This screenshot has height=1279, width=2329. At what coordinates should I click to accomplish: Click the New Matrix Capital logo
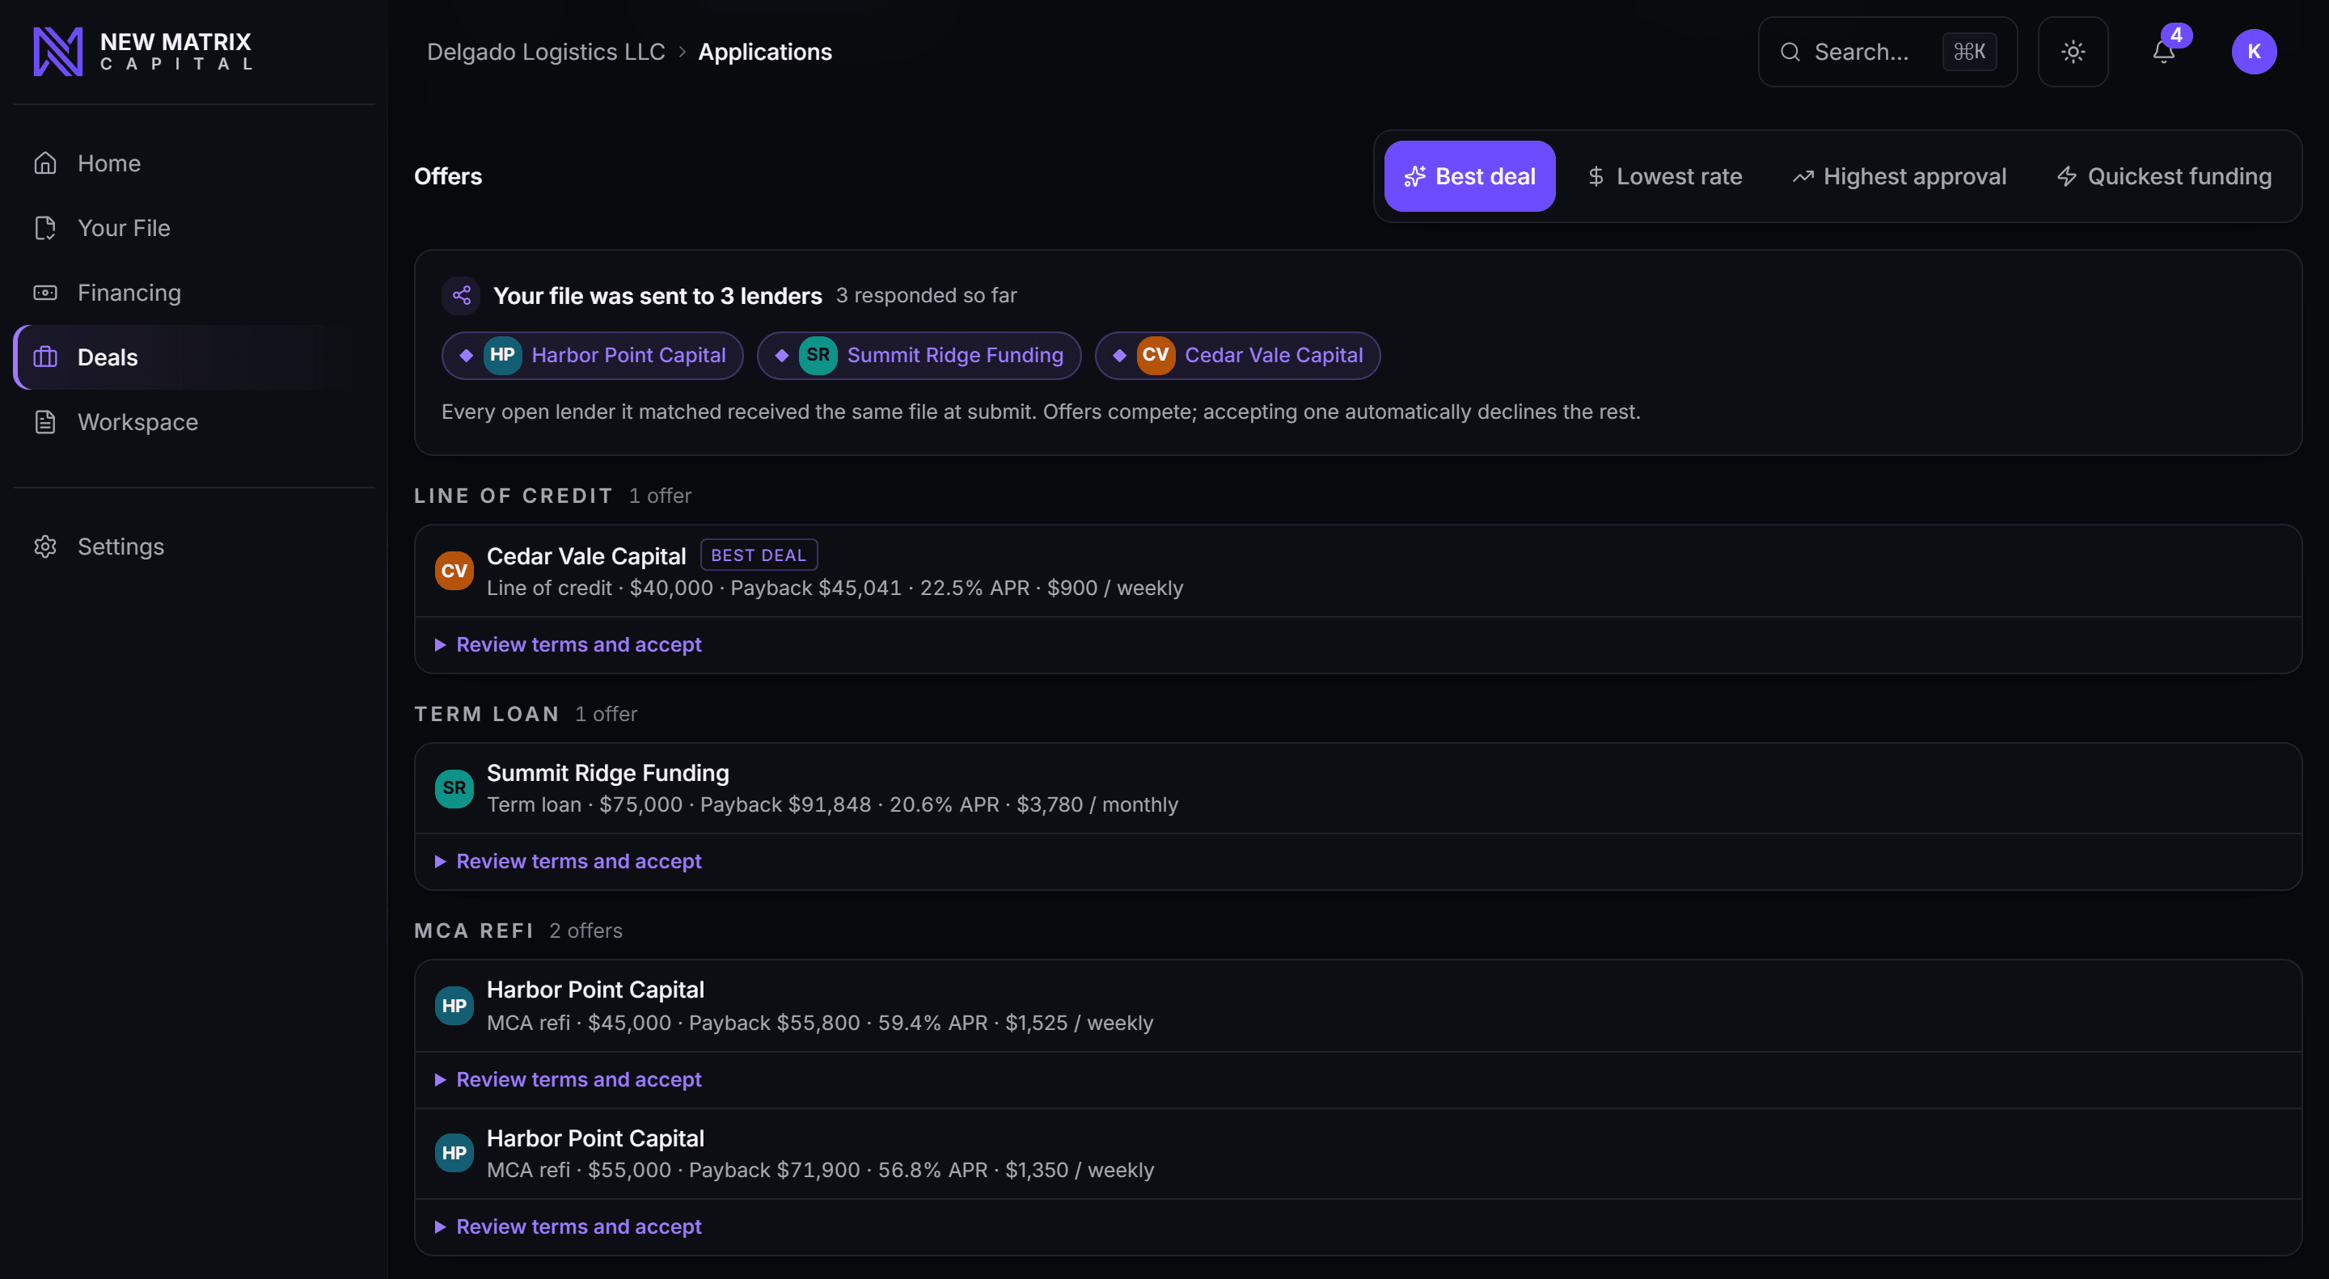(143, 52)
